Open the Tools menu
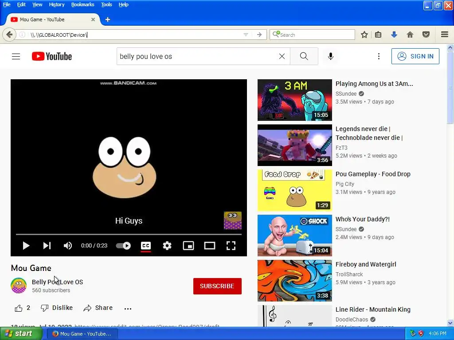Viewport: 454px width, 340px height. tap(106, 4)
